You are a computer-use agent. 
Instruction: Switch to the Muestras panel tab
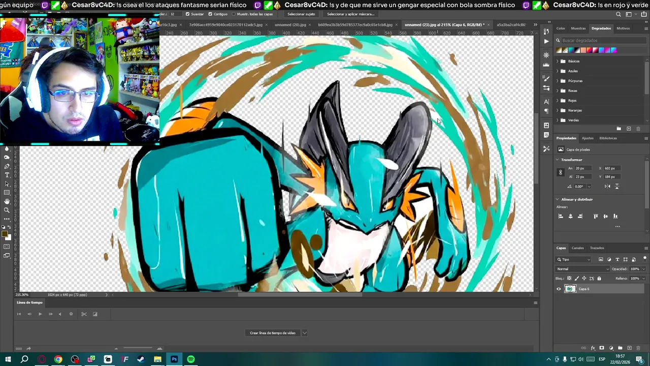click(x=578, y=28)
